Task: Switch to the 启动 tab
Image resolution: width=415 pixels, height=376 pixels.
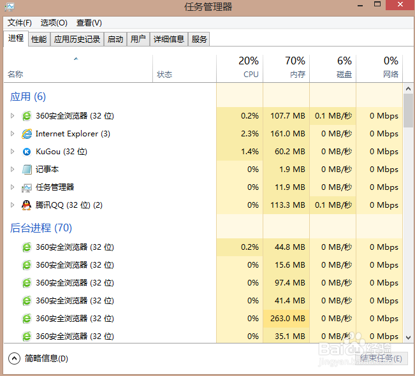Action: coord(115,39)
